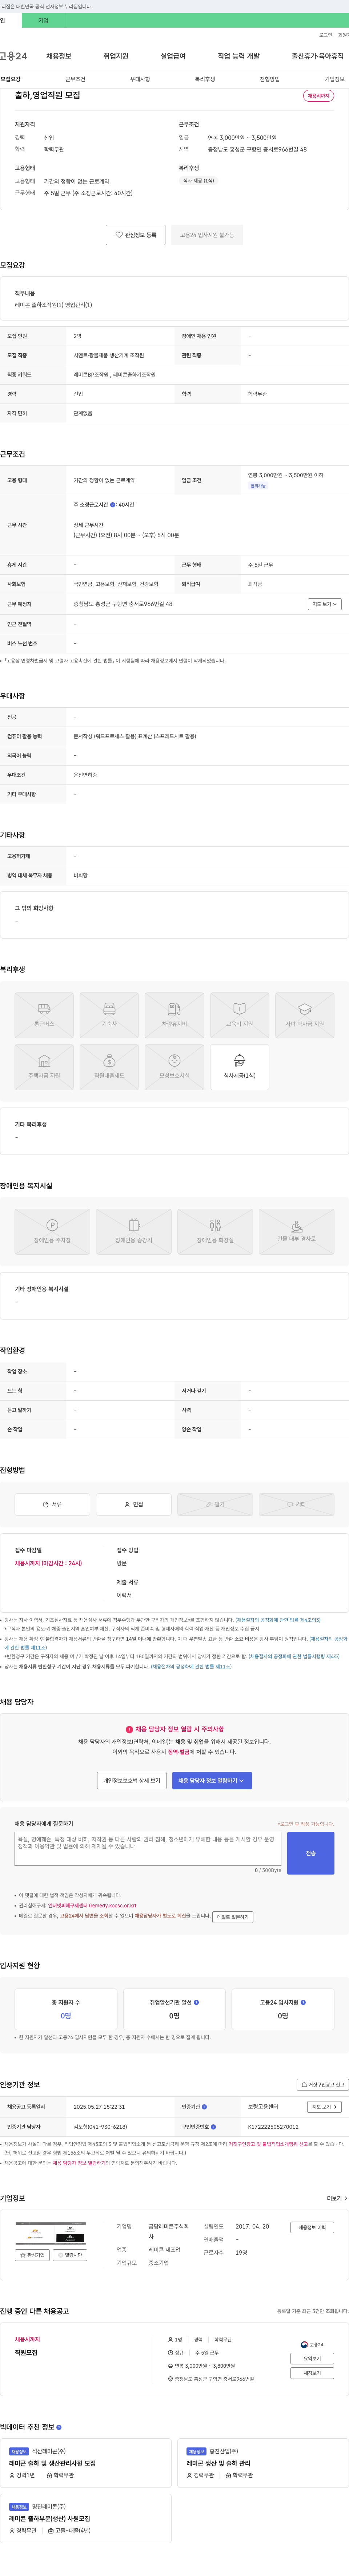Click info icon beside 고용24 입사지원
Image resolution: width=349 pixels, height=2576 pixels.
[303, 2002]
